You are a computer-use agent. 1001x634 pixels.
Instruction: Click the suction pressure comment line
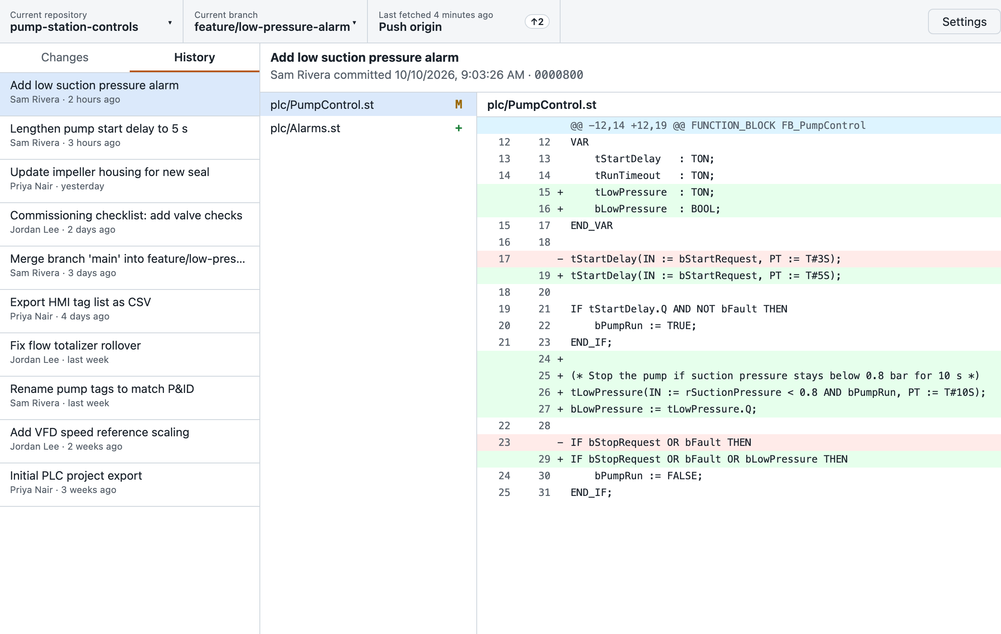pyautogui.click(x=739, y=376)
